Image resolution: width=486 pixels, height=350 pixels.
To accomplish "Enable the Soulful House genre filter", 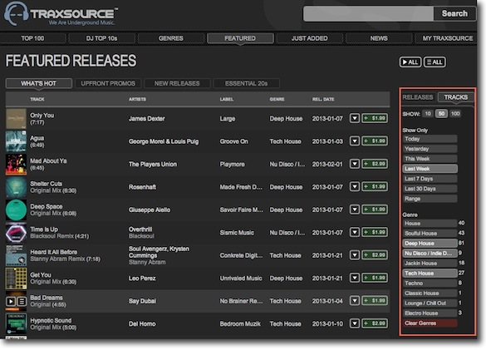I will click(430, 234).
